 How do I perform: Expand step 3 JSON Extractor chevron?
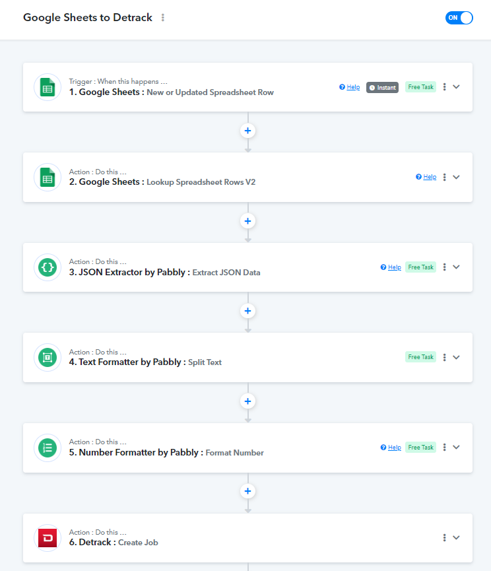coord(456,267)
